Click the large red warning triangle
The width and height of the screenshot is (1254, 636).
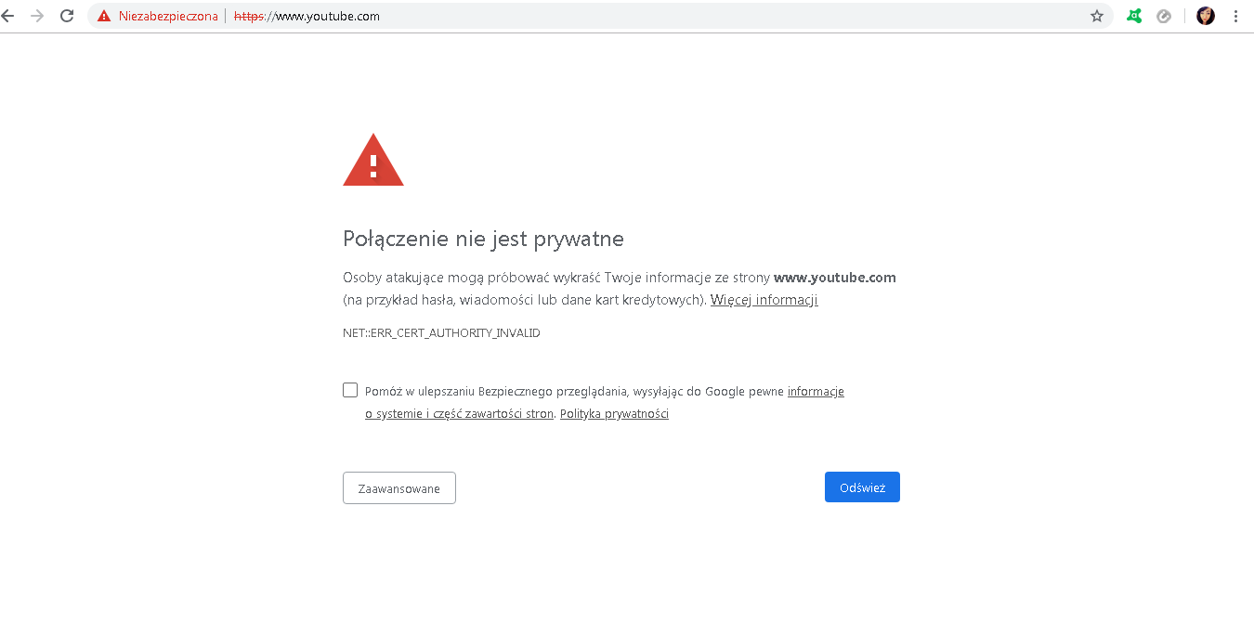tap(373, 160)
